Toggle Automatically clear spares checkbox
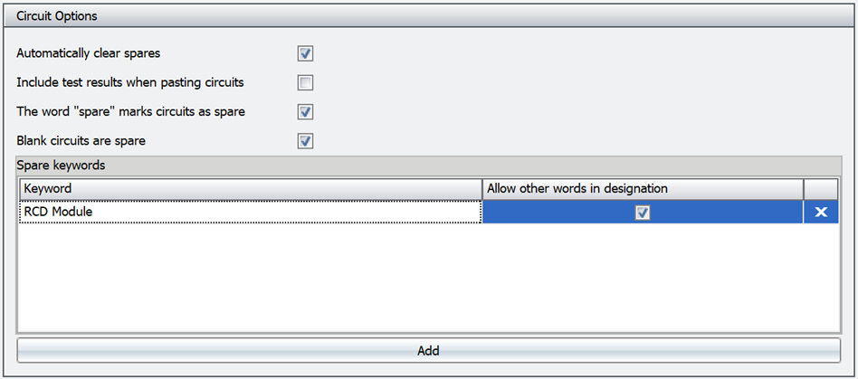Image resolution: width=858 pixels, height=379 pixels. [x=306, y=53]
